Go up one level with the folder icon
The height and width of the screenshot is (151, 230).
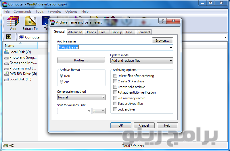pos(9,37)
